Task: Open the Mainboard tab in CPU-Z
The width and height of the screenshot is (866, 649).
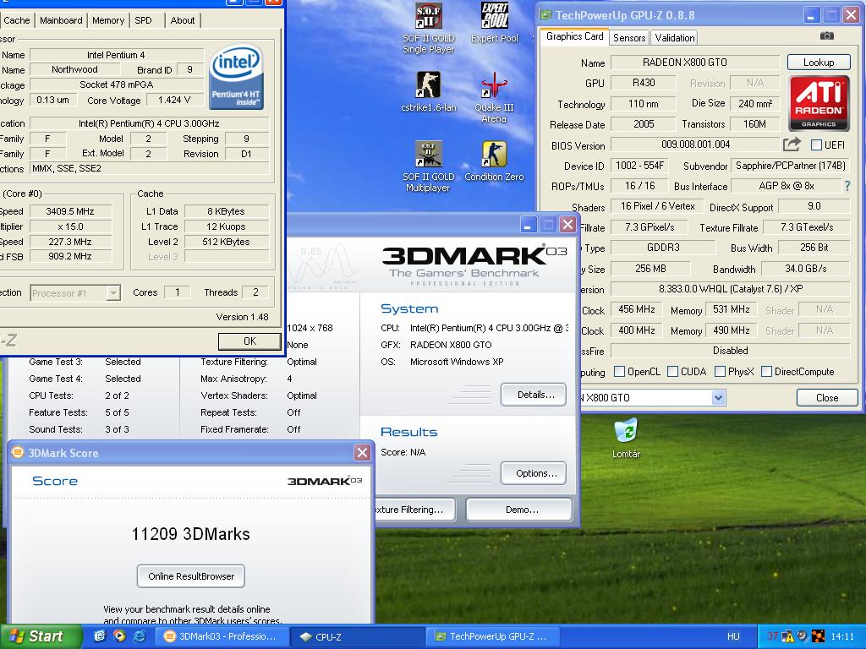Action: [61, 20]
